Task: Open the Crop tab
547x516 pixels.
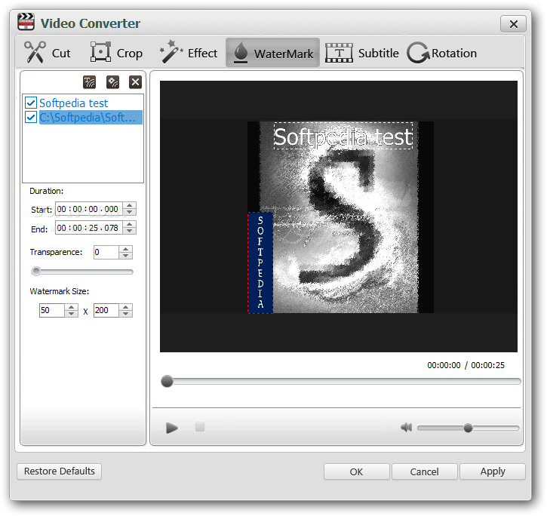Action: [116, 53]
